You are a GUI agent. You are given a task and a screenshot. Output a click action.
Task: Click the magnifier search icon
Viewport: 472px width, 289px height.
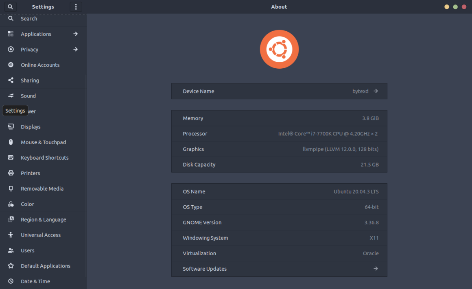pyautogui.click(x=10, y=7)
